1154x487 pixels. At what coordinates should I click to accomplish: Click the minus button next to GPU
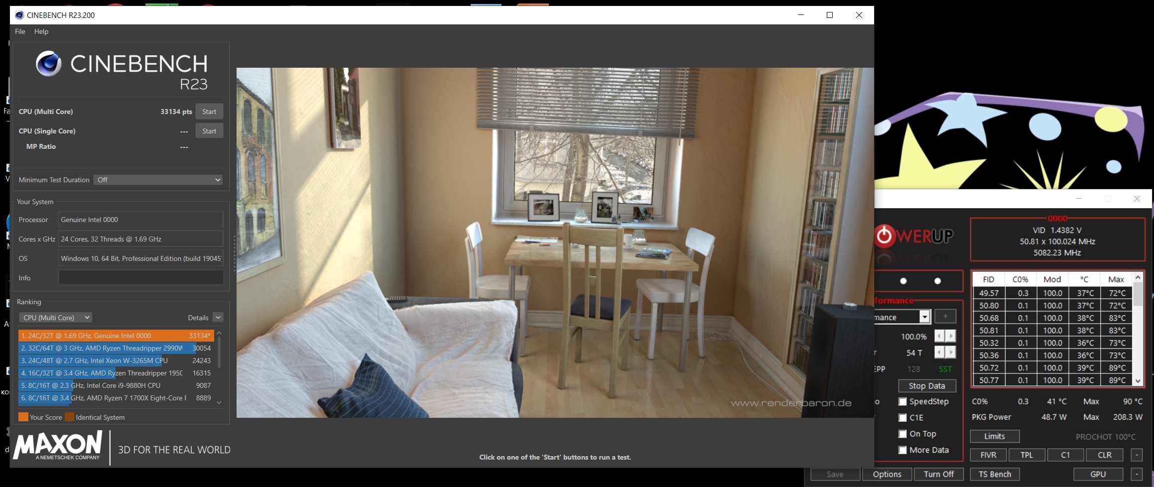pyautogui.click(x=1137, y=474)
